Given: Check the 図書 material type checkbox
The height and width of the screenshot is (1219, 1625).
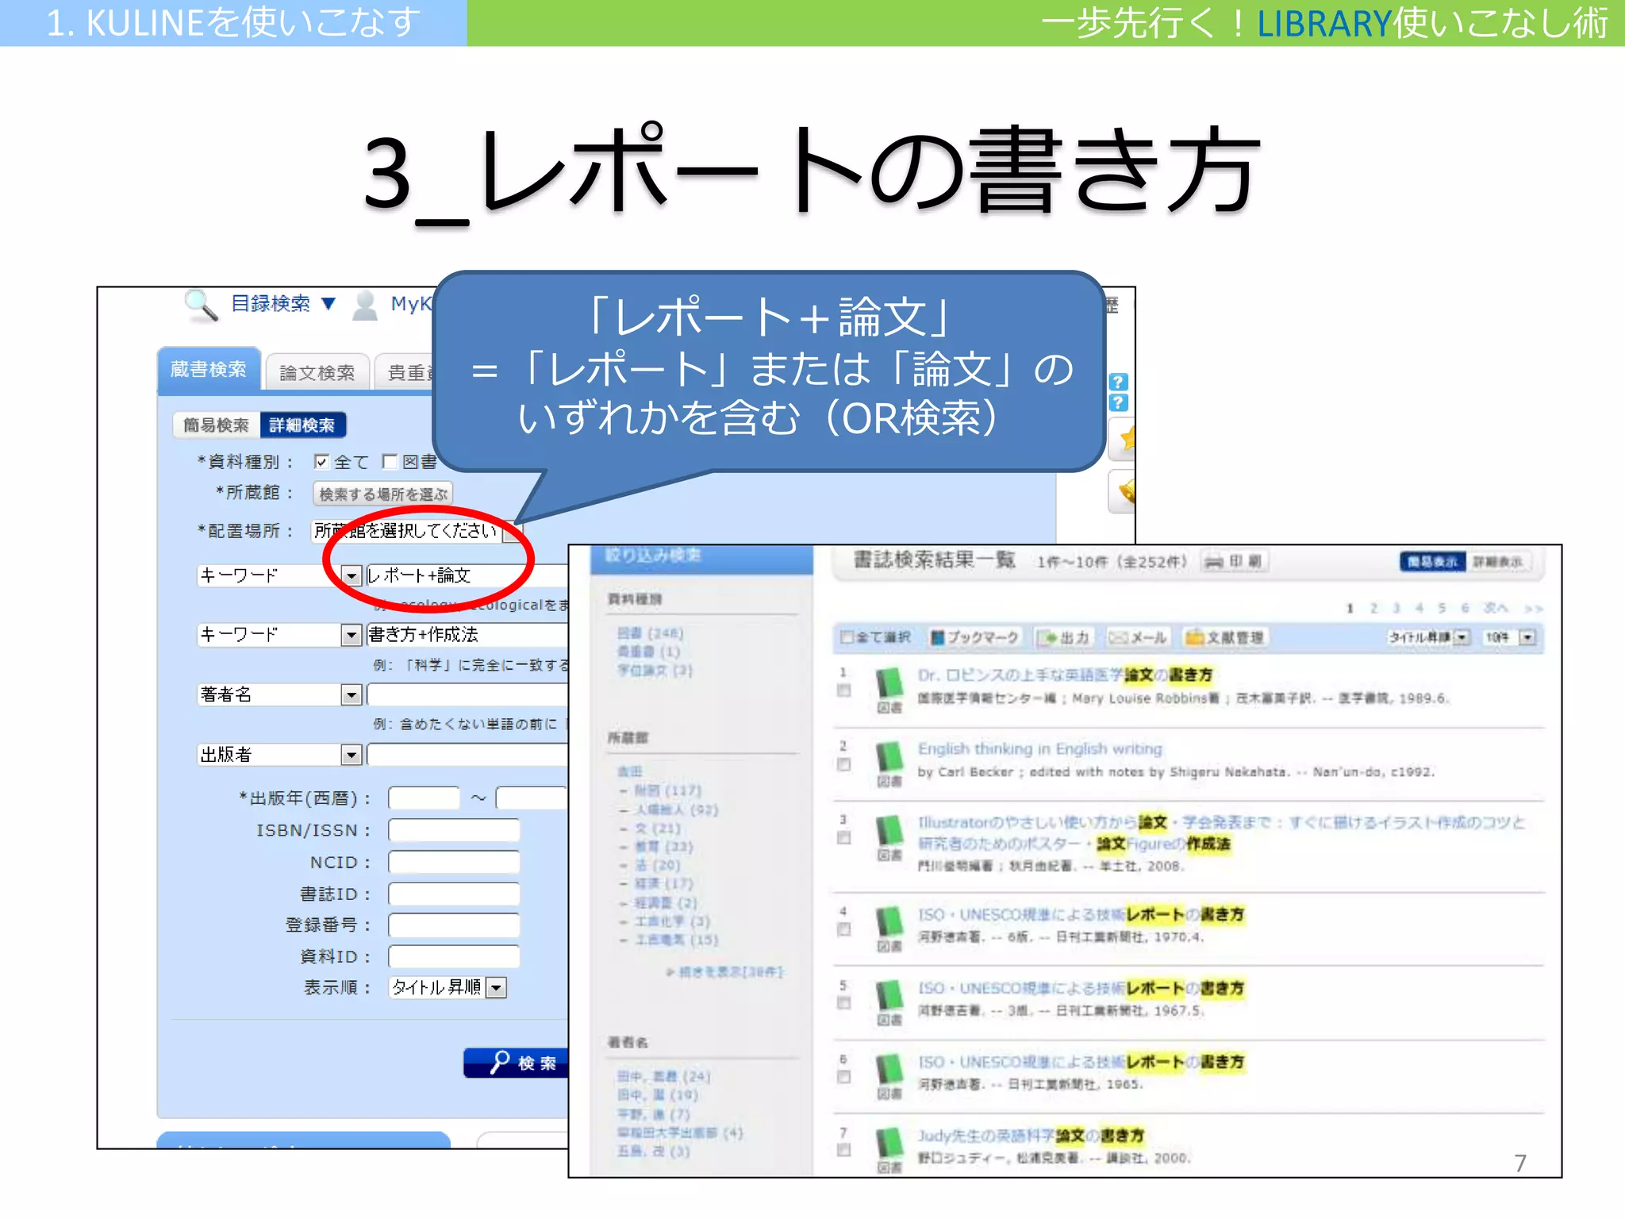Looking at the screenshot, I should point(390,462).
